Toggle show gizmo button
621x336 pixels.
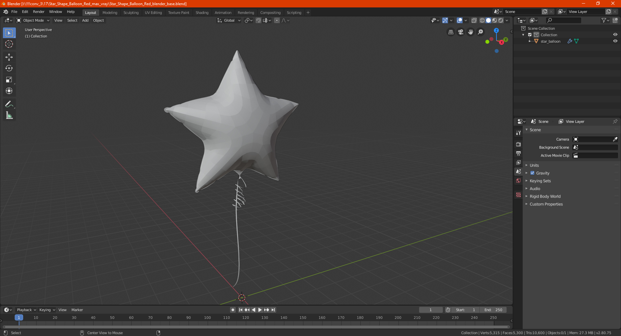pos(445,20)
